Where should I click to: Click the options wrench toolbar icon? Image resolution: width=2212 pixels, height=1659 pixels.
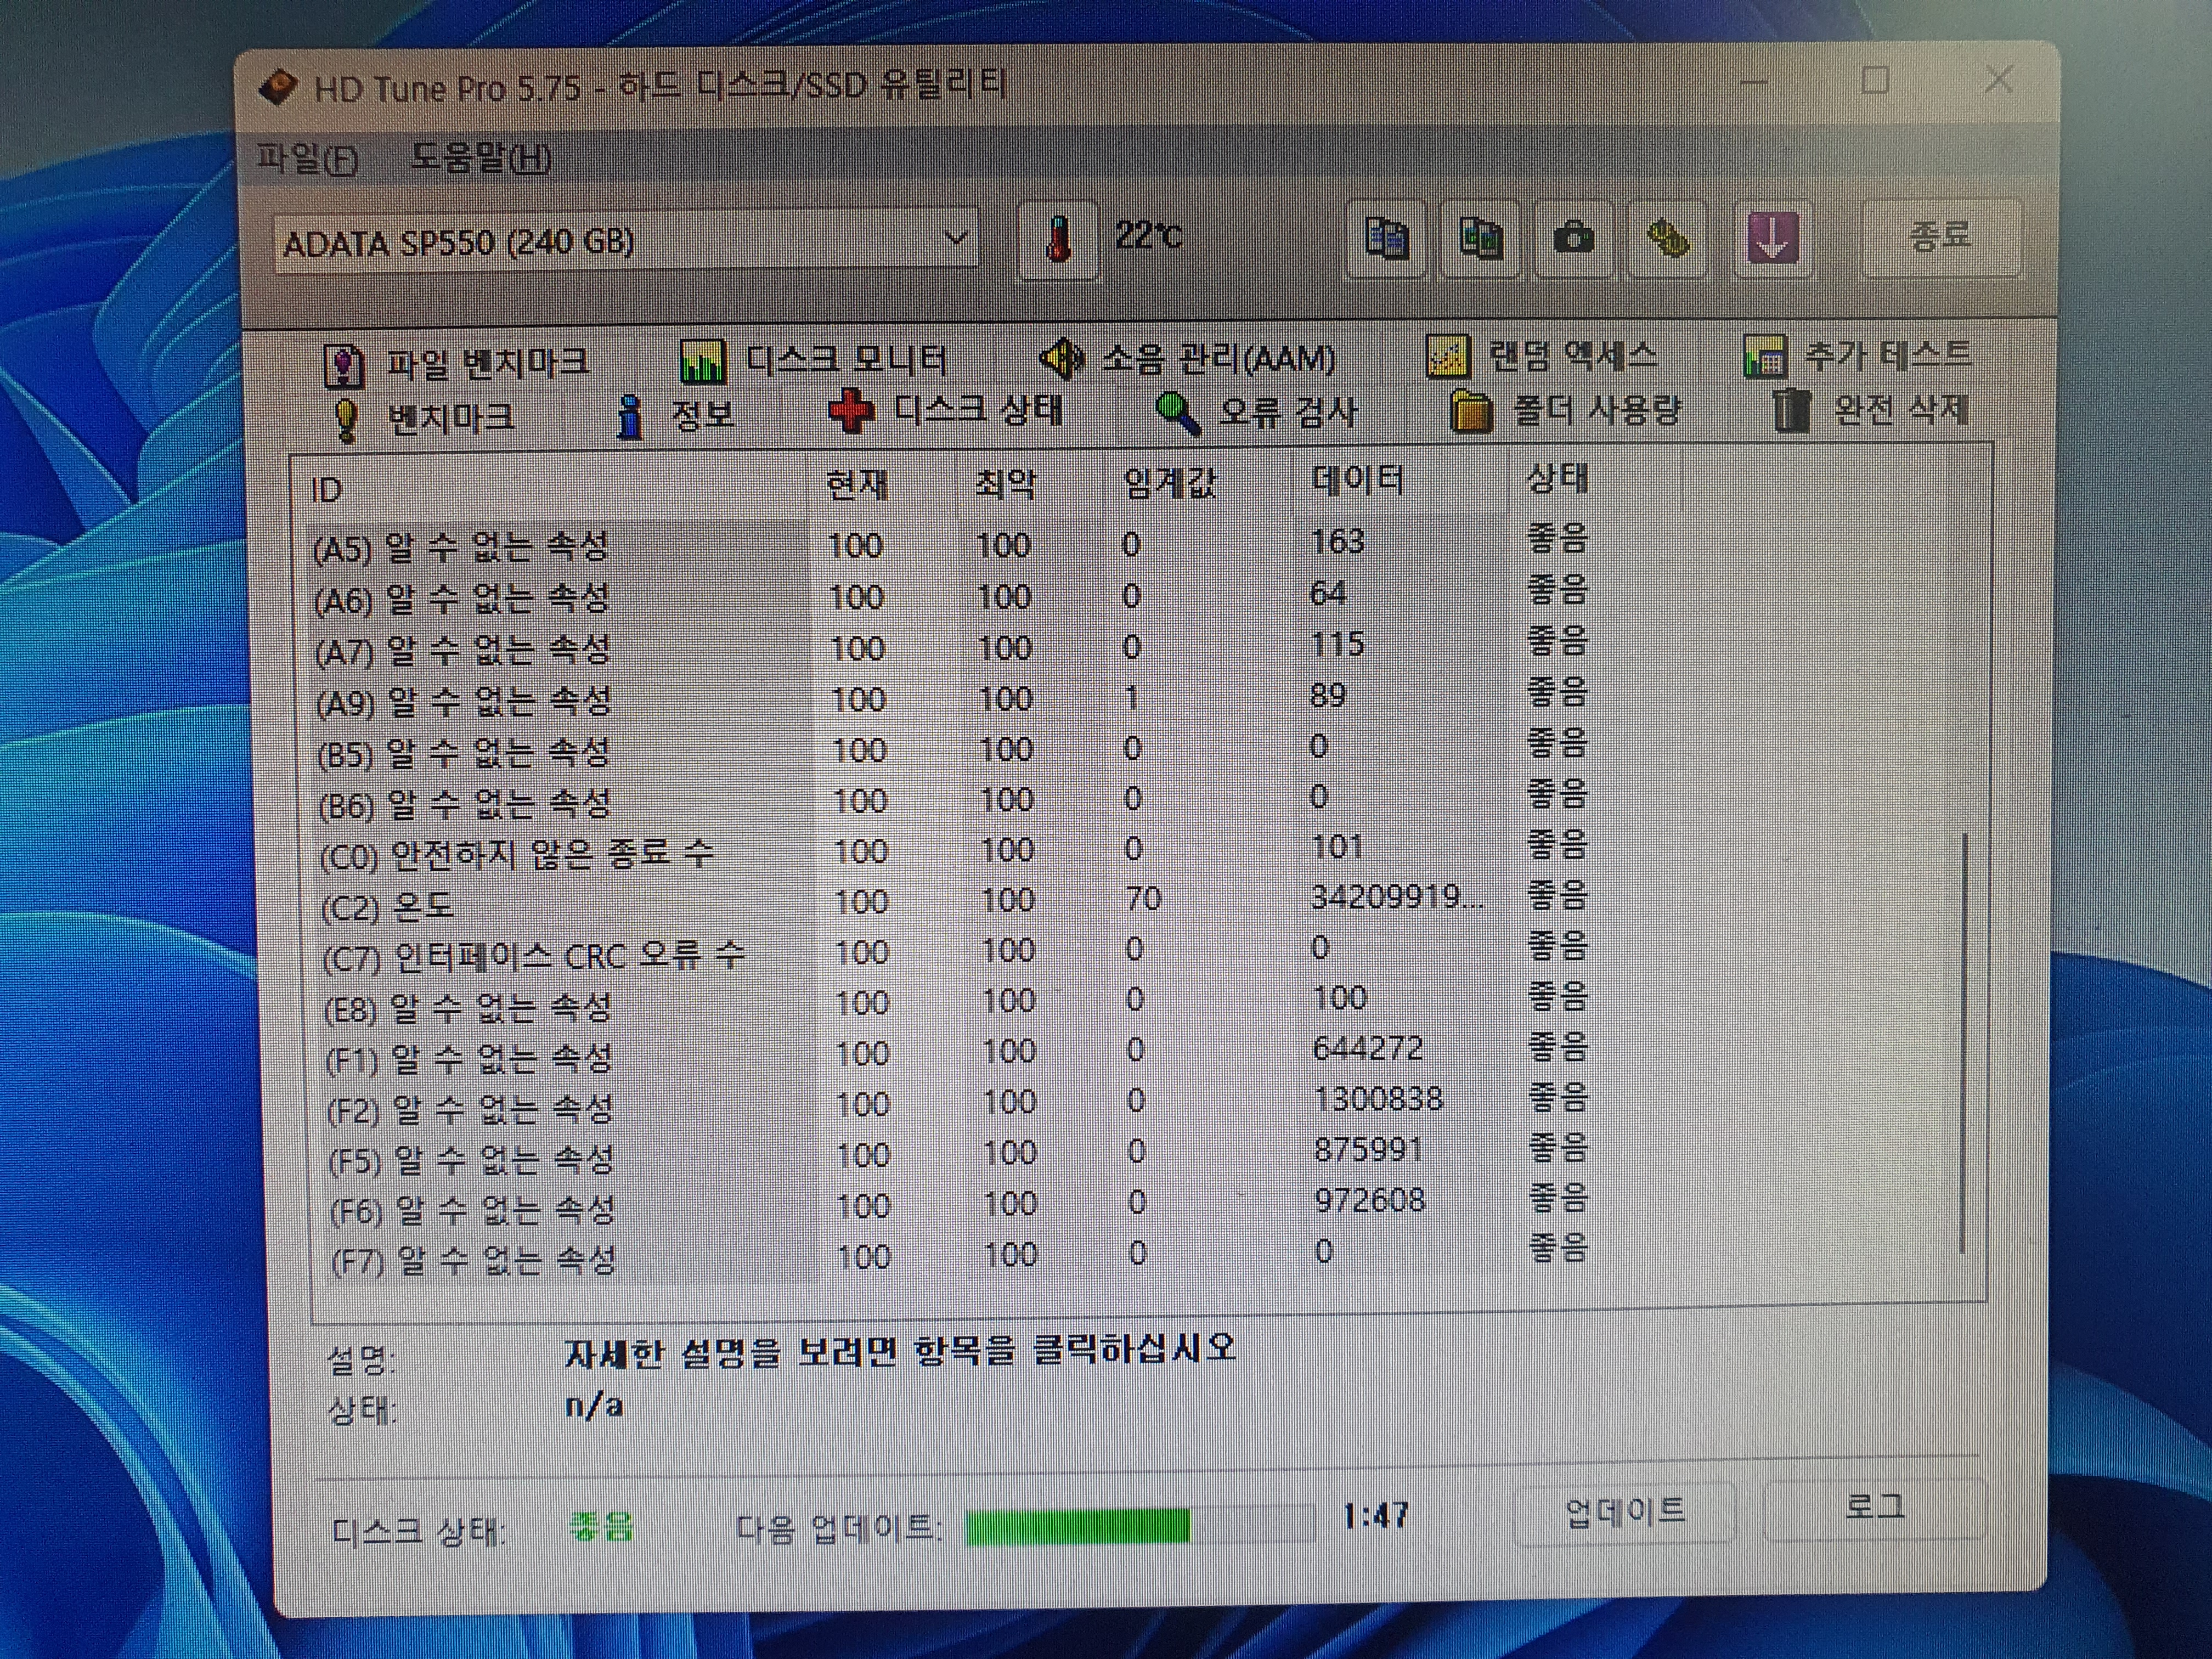point(1668,238)
